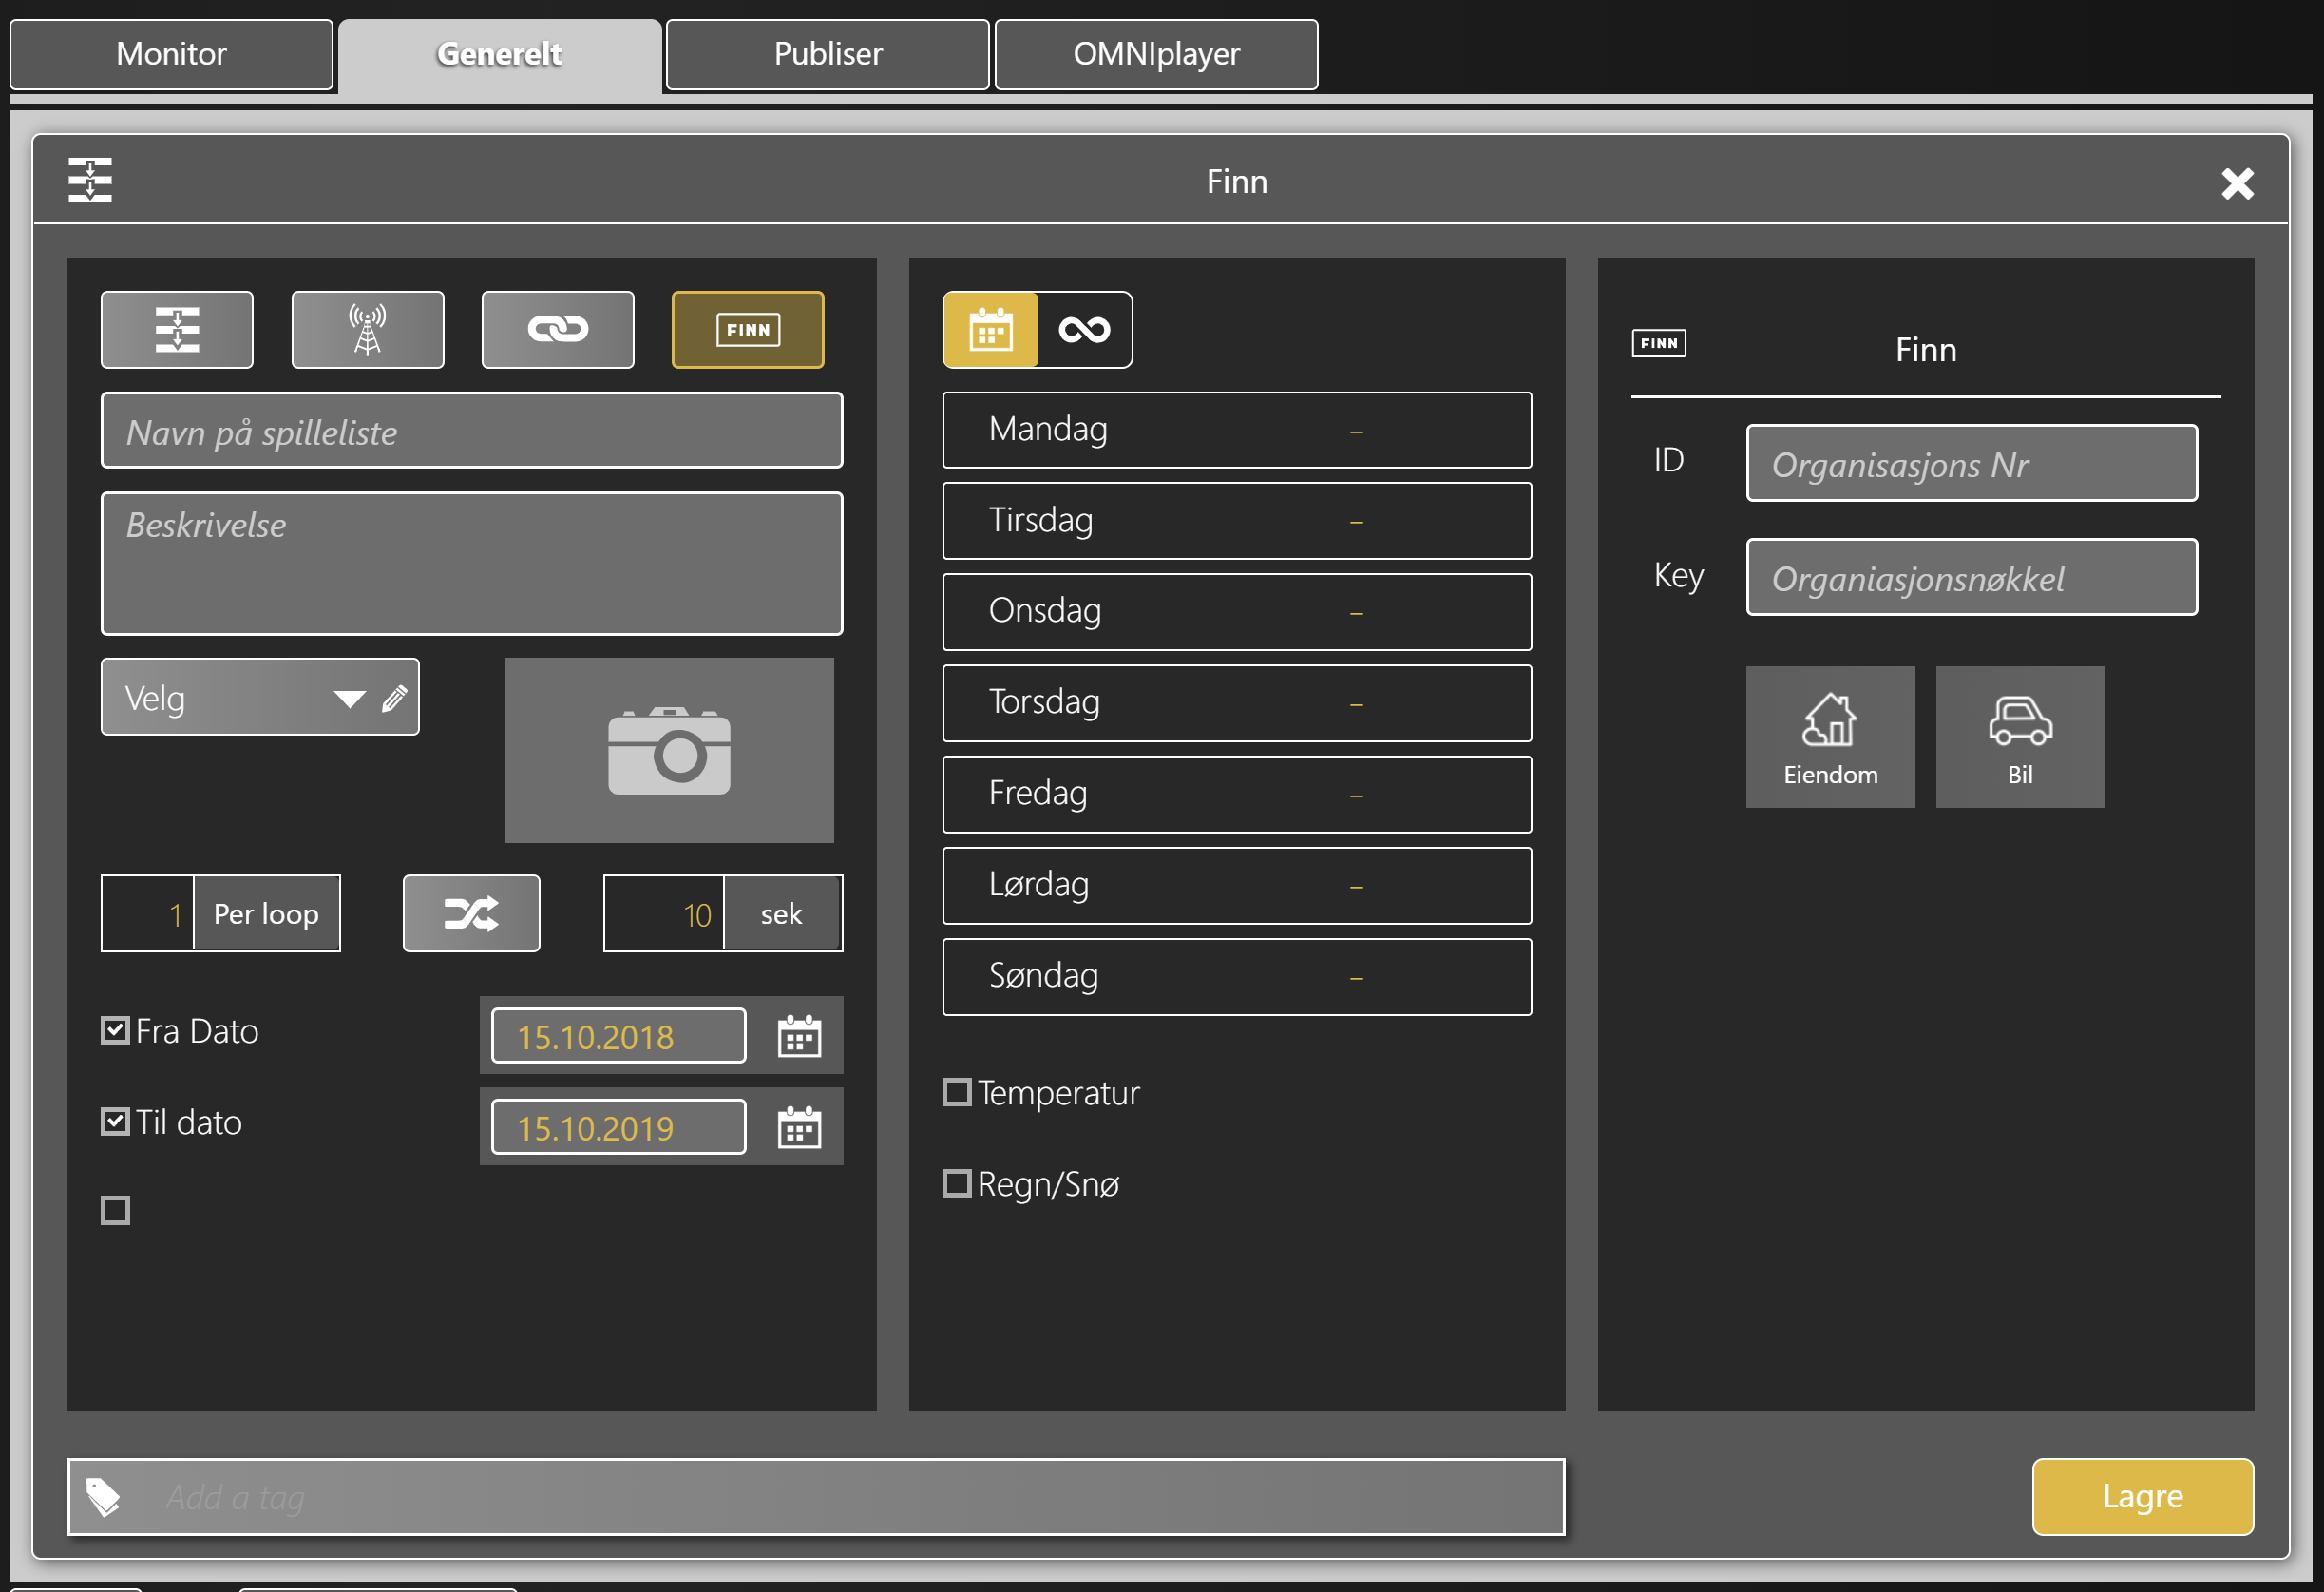Click the seconds value field showing 10
The image size is (2324, 1592).
(664, 913)
